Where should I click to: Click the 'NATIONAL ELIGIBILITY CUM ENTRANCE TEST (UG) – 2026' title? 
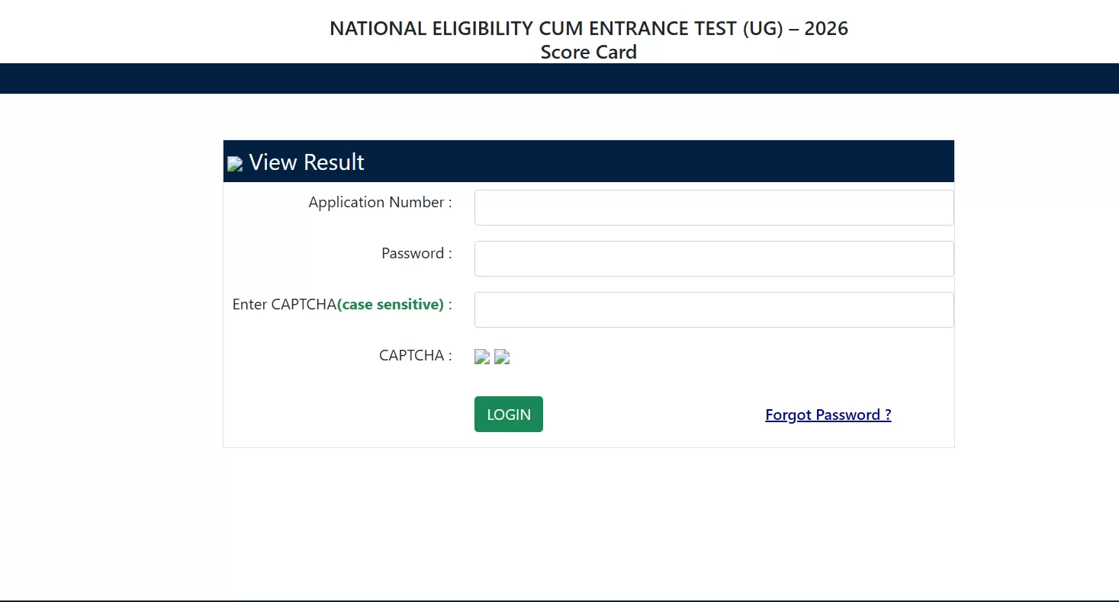pos(589,28)
